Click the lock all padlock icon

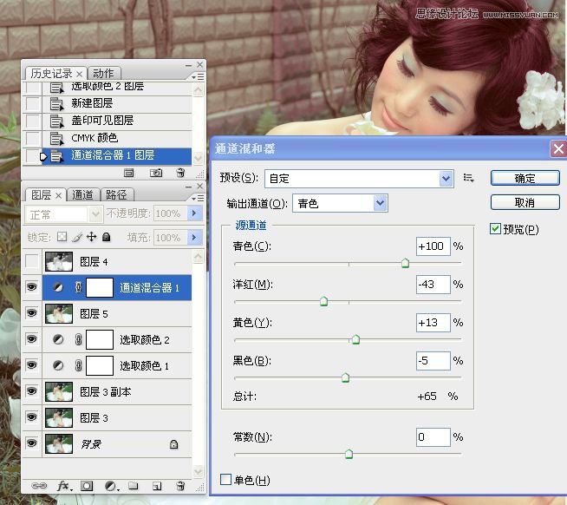[x=106, y=237]
